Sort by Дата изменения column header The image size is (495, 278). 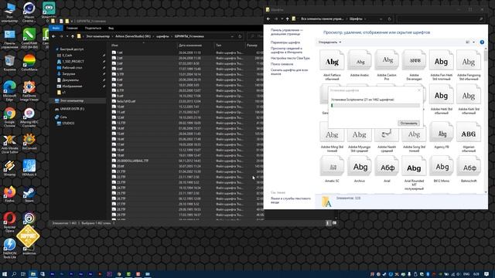(196, 46)
